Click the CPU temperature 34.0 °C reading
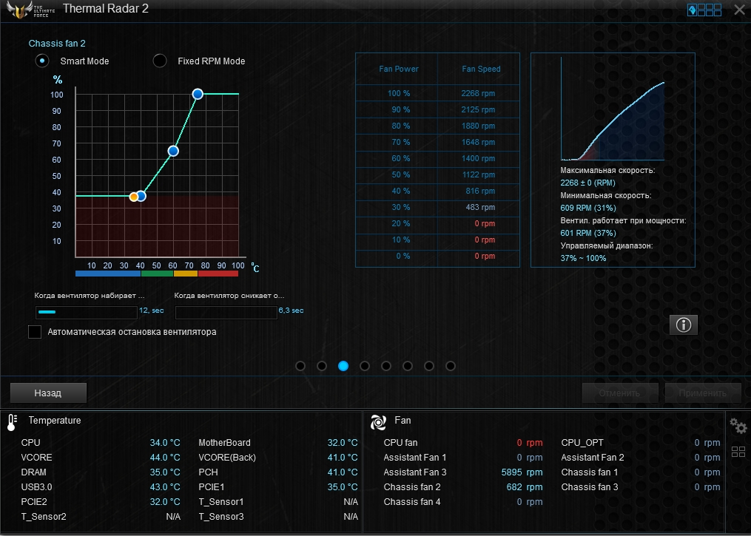Viewport: 751px width, 536px height. [x=165, y=443]
